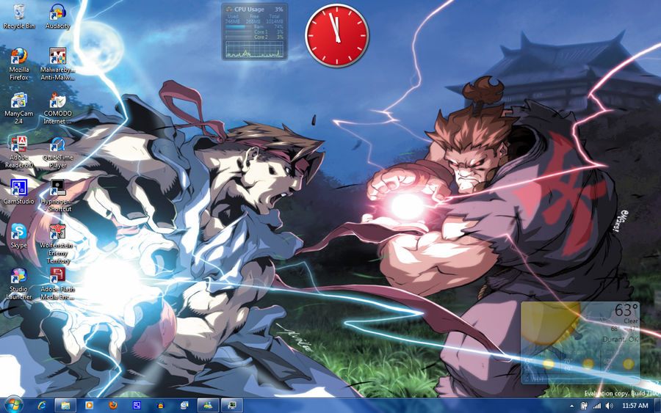The image size is (661, 413).
Task: Click the large sun image in weather gadget
Action: point(549,324)
